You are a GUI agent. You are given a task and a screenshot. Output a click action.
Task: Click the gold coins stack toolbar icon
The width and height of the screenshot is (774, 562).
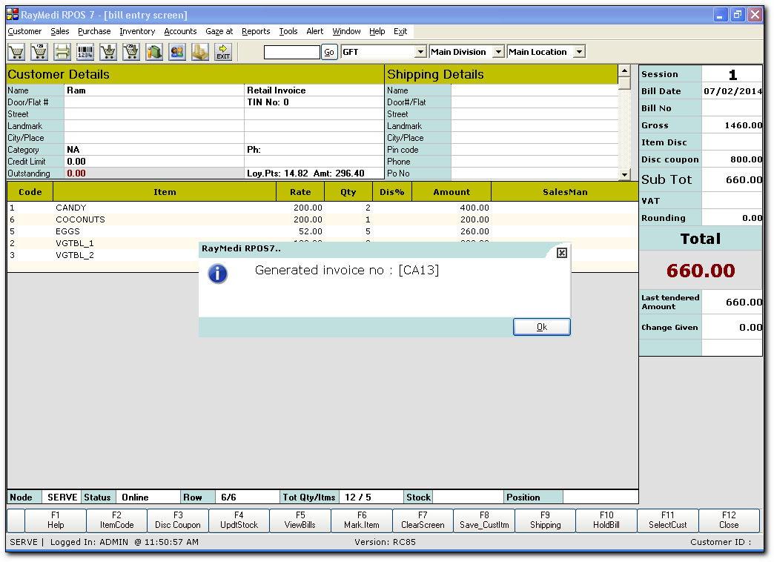[x=200, y=52]
